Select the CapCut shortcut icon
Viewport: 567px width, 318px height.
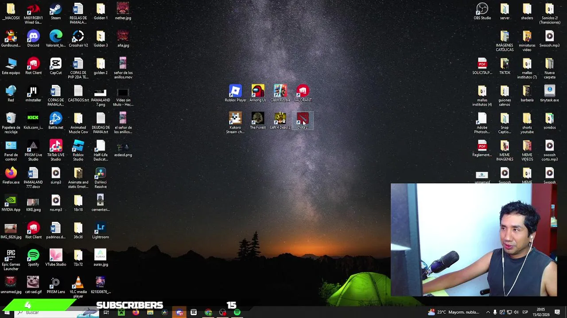[x=56, y=66]
